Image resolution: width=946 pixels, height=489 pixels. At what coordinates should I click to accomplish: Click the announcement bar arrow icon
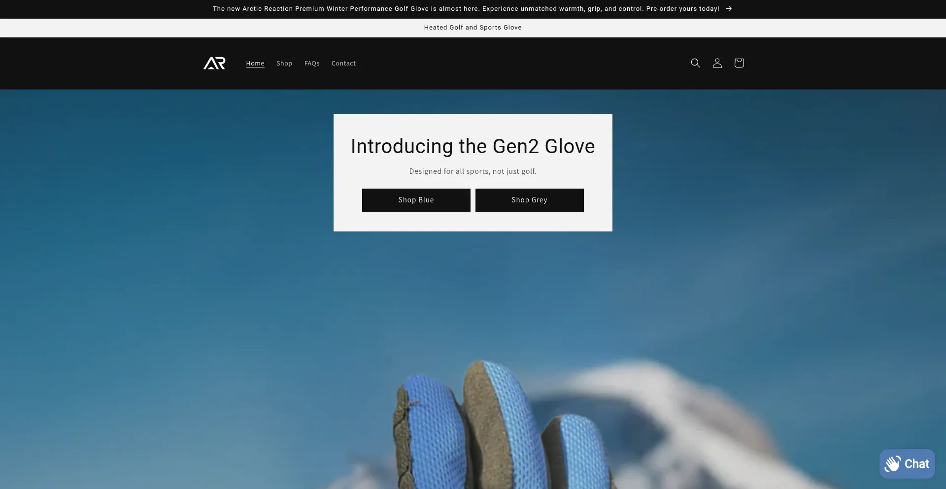coord(728,9)
